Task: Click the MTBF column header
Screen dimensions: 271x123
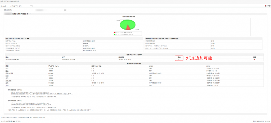Action: pos(209,66)
